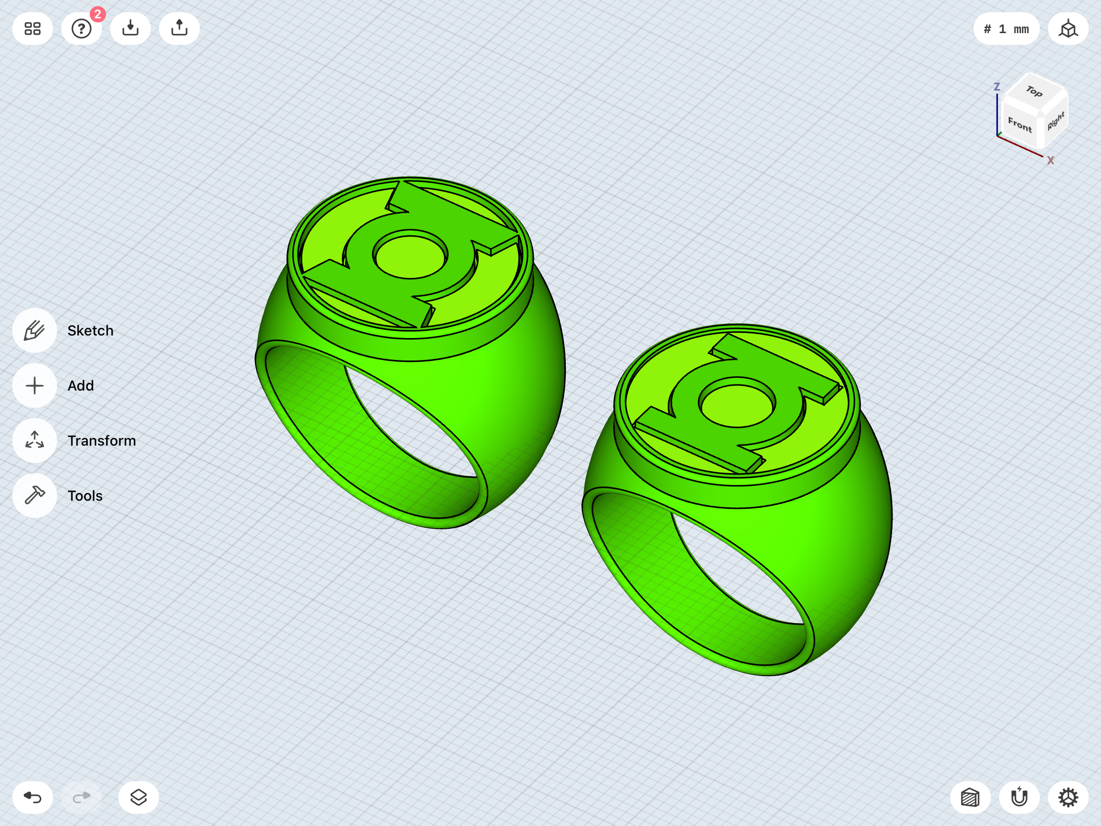Click the export (upload tray) icon
The width and height of the screenshot is (1101, 826).
coord(179,29)
